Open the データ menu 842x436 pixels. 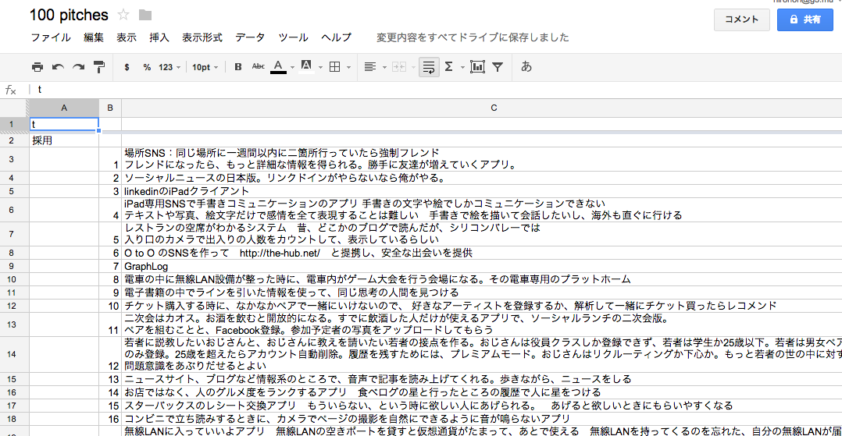(x=250, y=37)
